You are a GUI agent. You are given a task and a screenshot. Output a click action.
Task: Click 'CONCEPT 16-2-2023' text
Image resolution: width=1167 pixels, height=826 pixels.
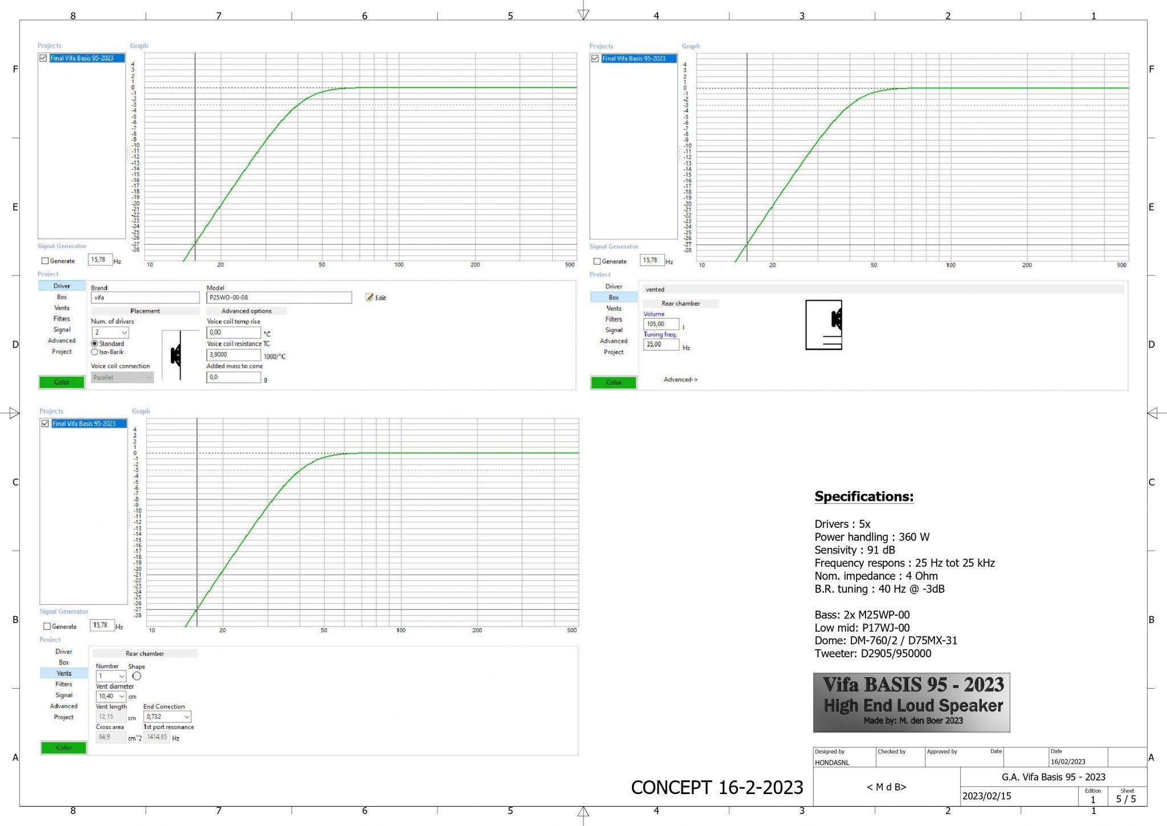717,787
